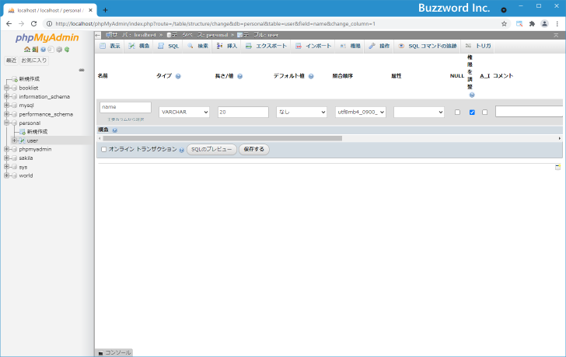Go to phpMyAdmin home via house icon
The image size is (566, 357).
pyautogui.click(x=27, y=50)
